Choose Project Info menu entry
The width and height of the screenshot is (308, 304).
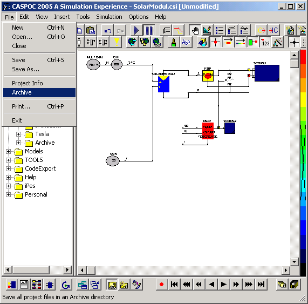click(39, 83)
